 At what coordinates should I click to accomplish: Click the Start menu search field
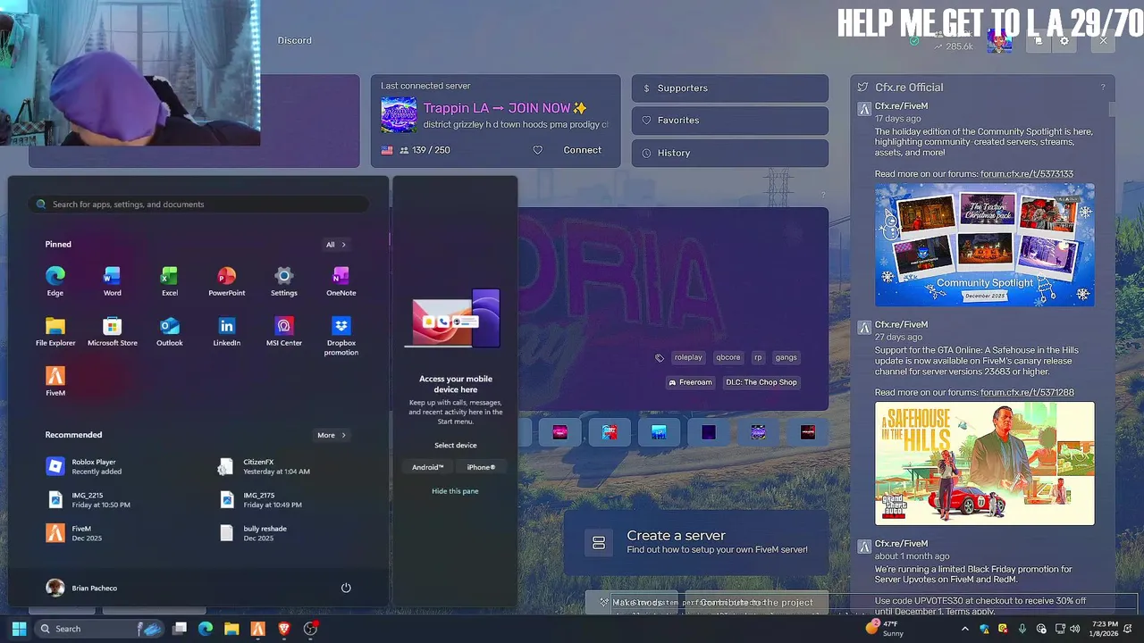[x=198, y=205]
